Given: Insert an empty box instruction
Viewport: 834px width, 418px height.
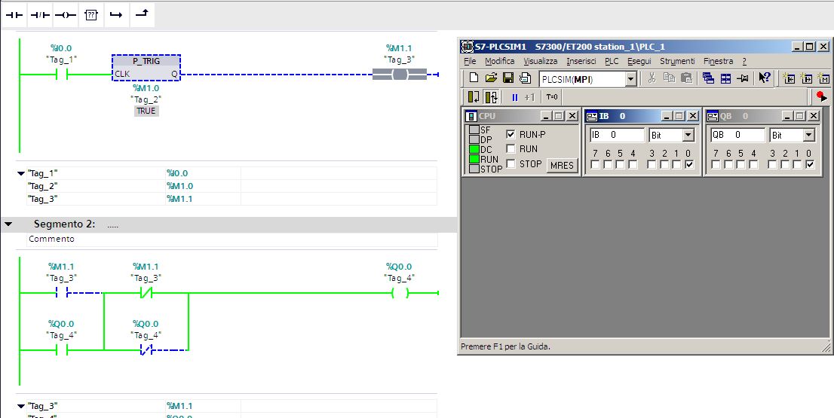Looking at the screenshot, I should [x=90, y=14].
